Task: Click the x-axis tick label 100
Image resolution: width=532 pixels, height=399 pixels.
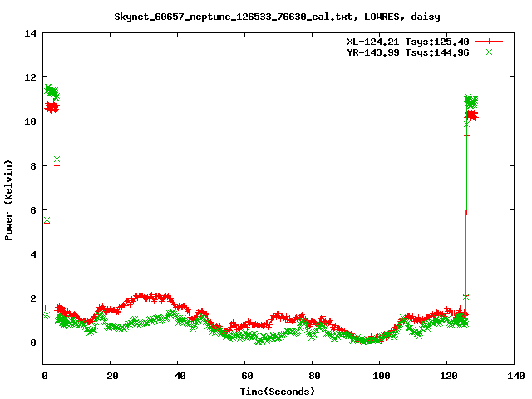Action: [x=382, y=376]
